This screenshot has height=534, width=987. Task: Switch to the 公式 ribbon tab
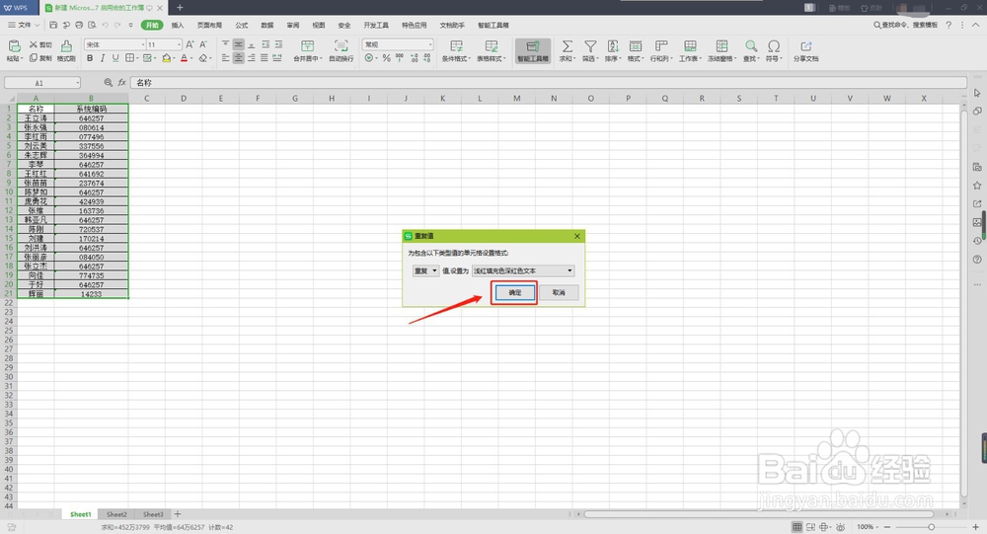242,26
